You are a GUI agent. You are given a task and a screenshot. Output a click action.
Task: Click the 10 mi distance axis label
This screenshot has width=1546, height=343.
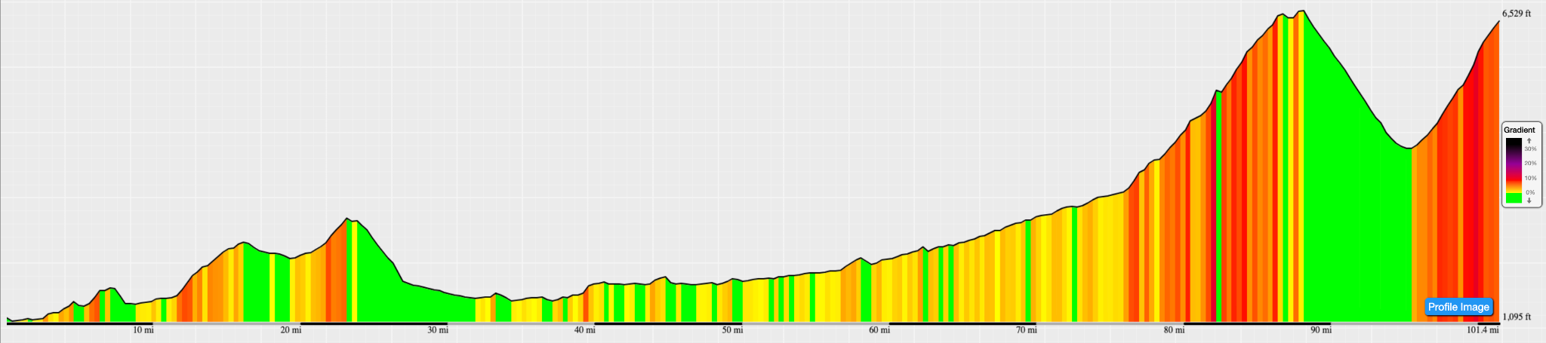pos(143,330)
